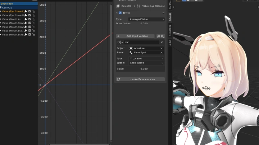The height and width of the screenshot is (145, 259).
Task: Collapse the Driver panel chevron
Action: pos(117,13)
